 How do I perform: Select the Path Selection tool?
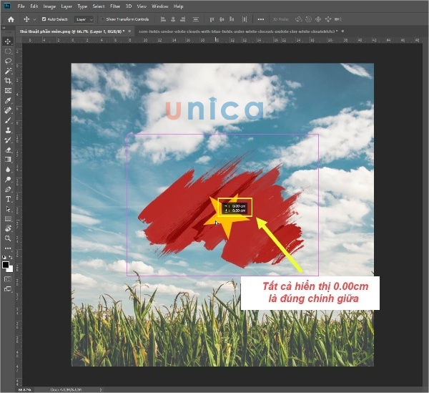8,209
